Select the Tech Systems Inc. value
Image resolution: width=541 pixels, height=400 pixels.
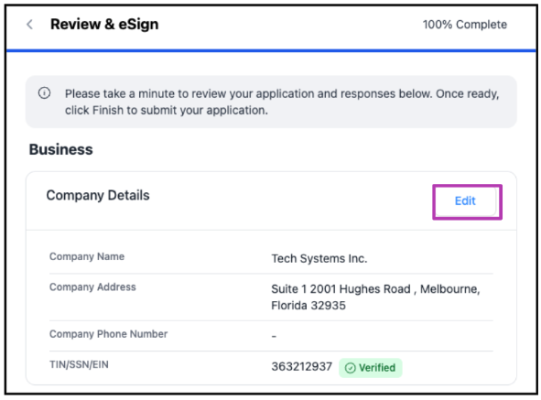click(x=319, y=258)
